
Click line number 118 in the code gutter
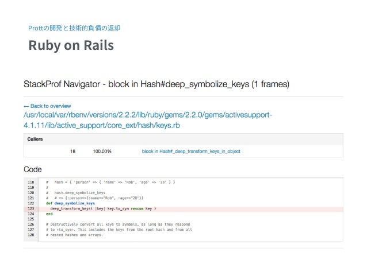tap(31, 182)
